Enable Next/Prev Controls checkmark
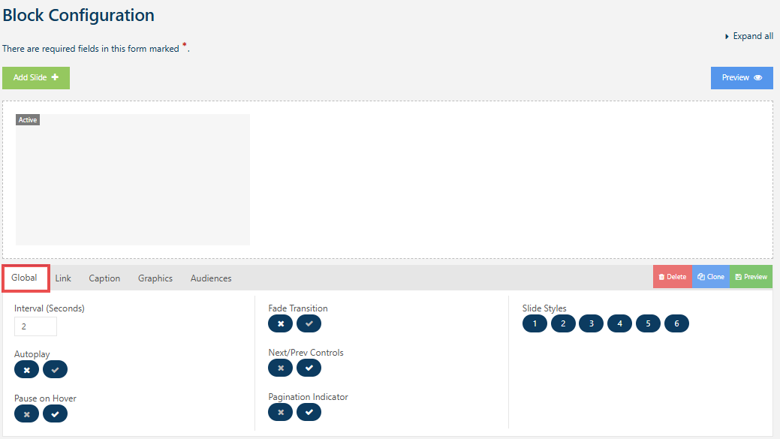 click(x=309, y=368)
